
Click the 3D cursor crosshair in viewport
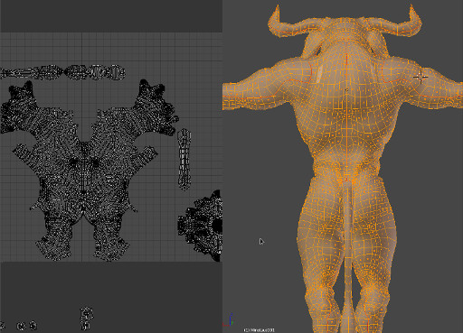tap(420, 77)
